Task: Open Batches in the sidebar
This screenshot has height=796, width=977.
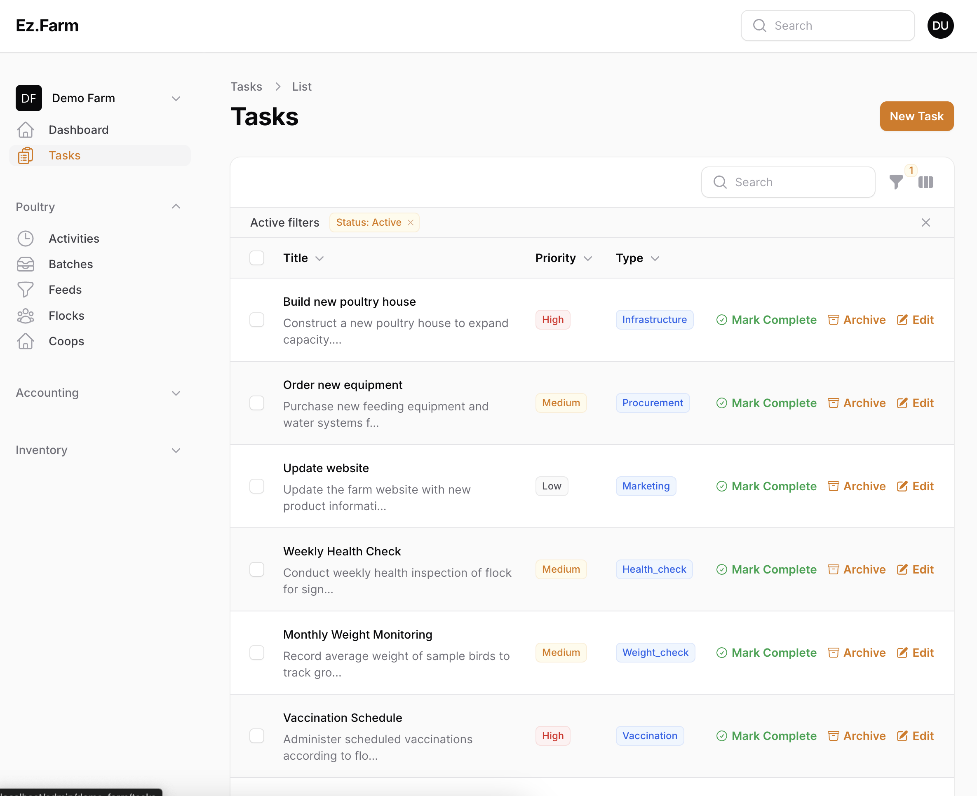Action: (99, 264)
